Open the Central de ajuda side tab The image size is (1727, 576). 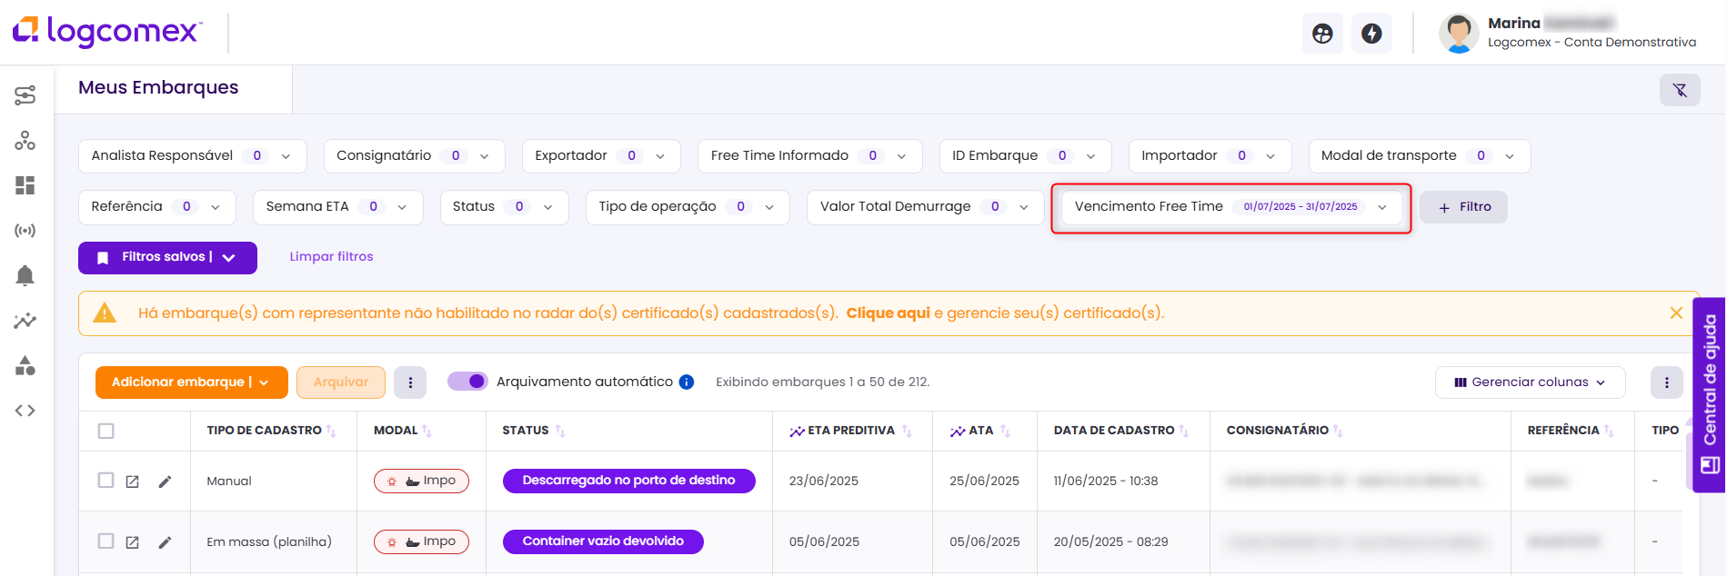[x=1709, y=393]
